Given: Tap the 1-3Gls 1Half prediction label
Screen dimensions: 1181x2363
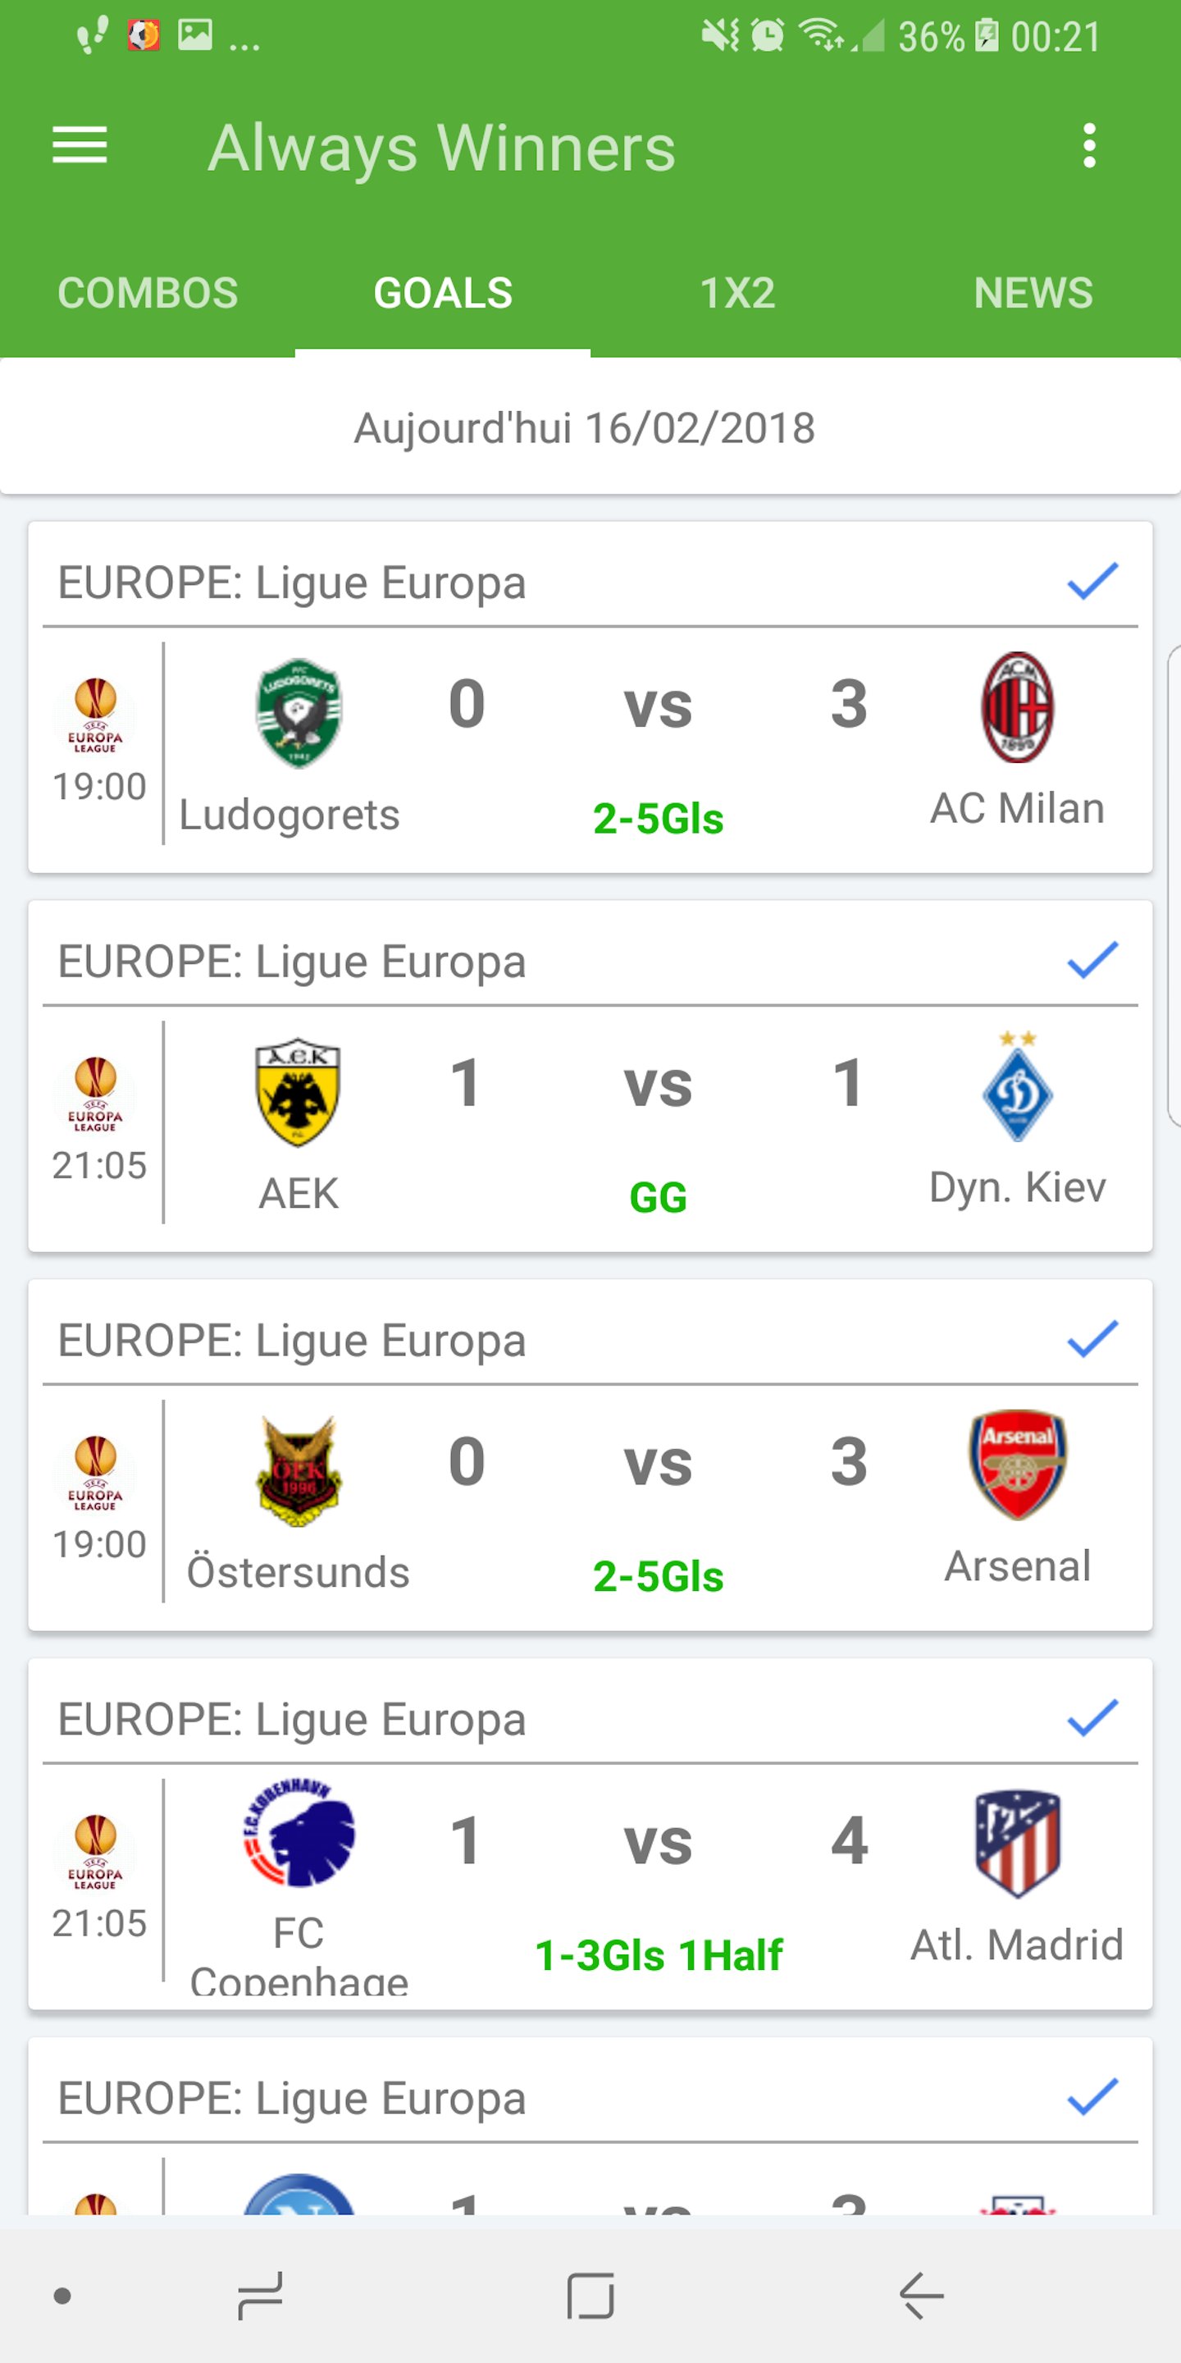Looking at the screenshot, I should 659,1954.
